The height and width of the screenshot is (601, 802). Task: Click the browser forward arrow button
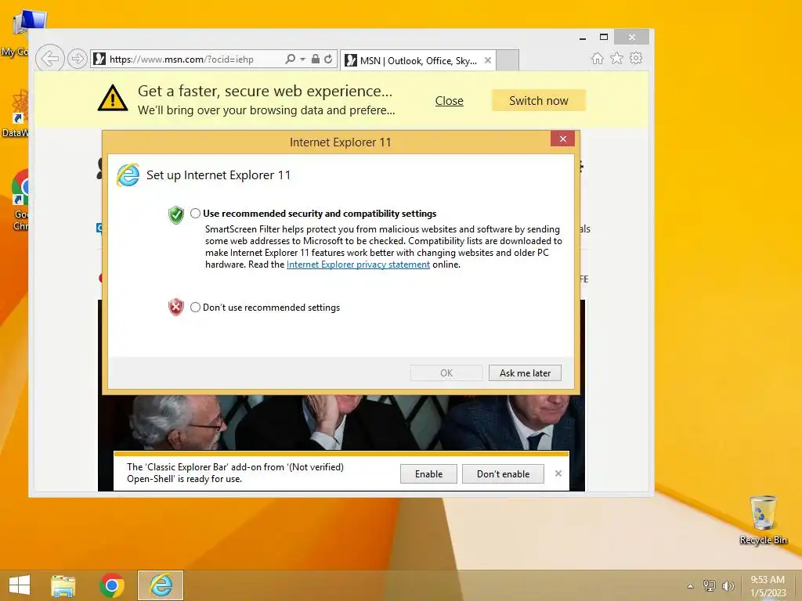[78, 59]
